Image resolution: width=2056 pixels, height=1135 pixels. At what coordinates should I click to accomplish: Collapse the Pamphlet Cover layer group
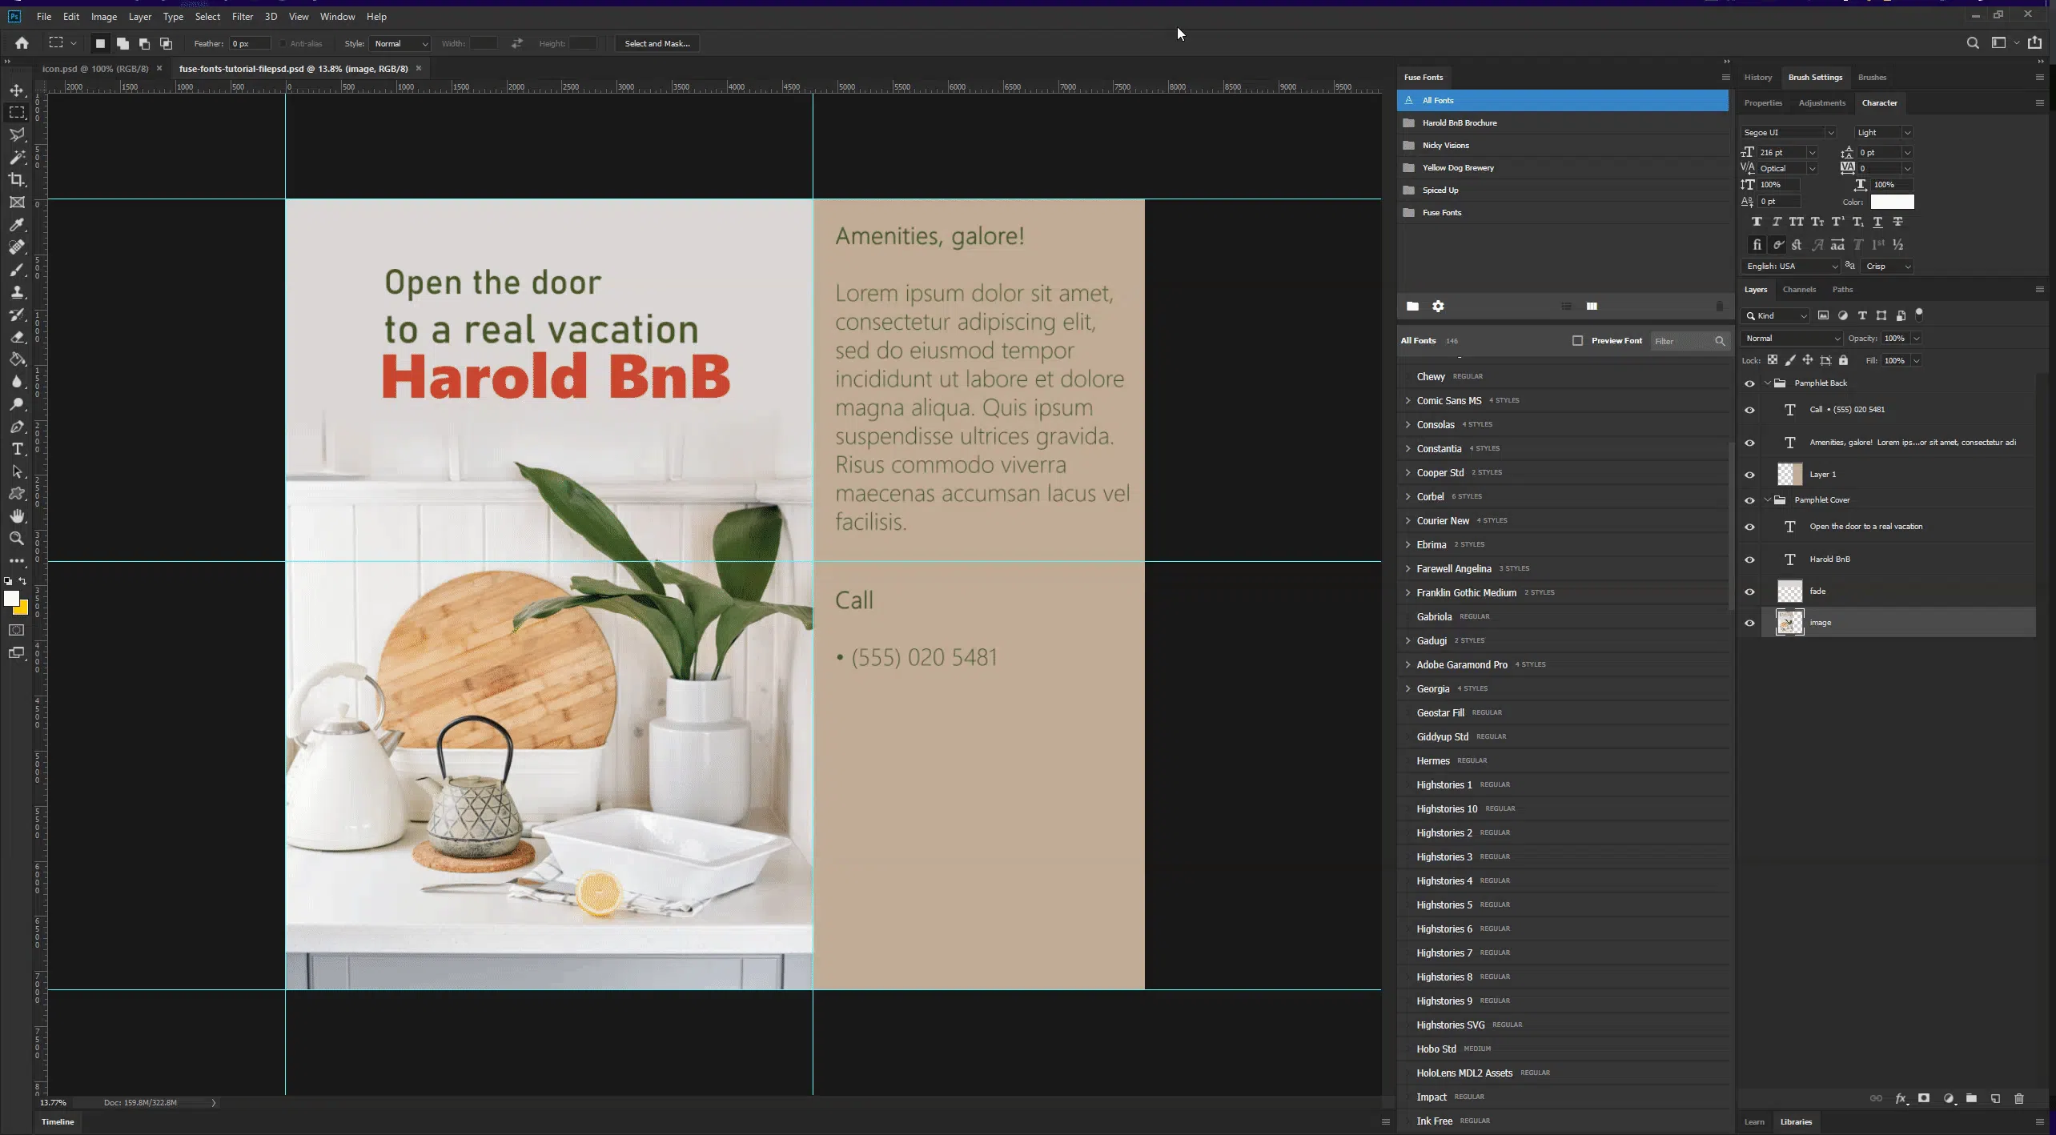coord(1768,500)
